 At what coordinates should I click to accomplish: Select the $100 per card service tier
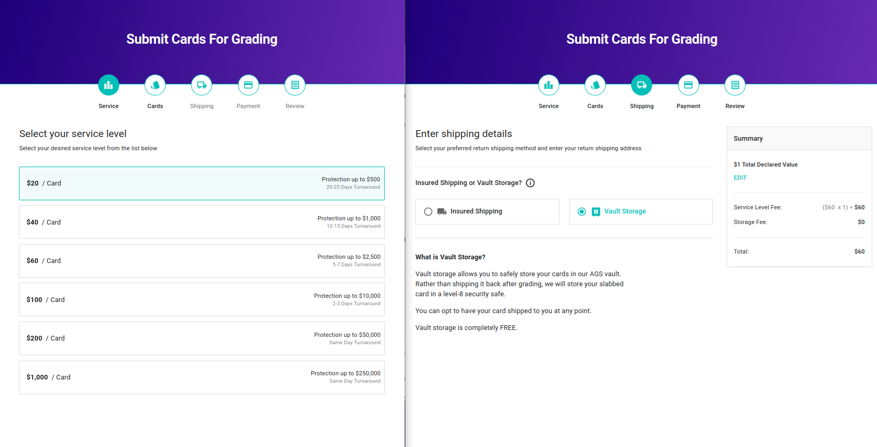(202, 299)
